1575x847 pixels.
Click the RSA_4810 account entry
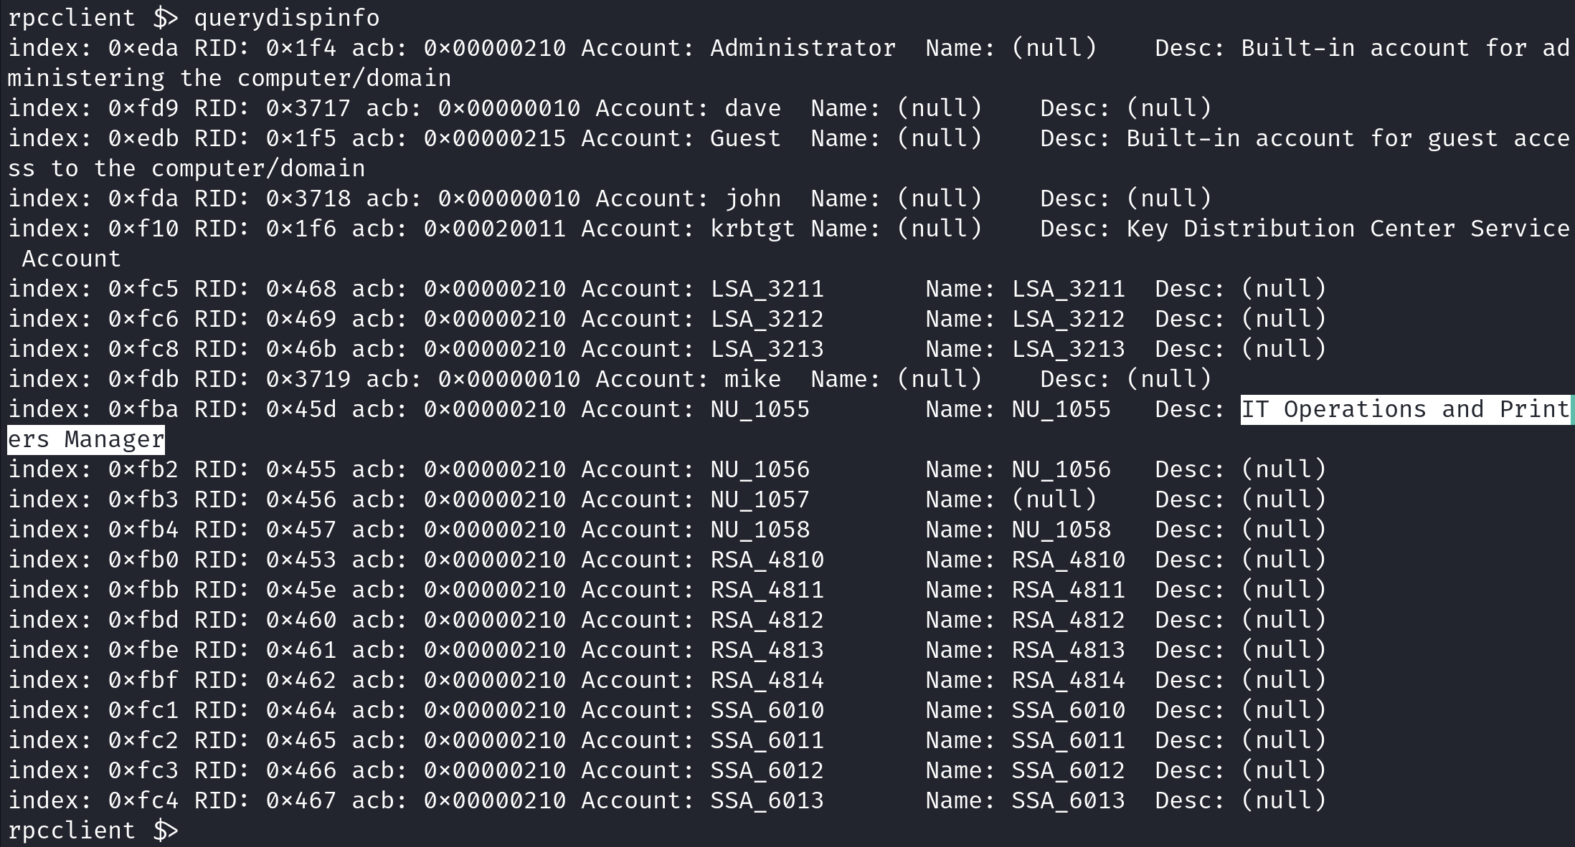(767, 560)
